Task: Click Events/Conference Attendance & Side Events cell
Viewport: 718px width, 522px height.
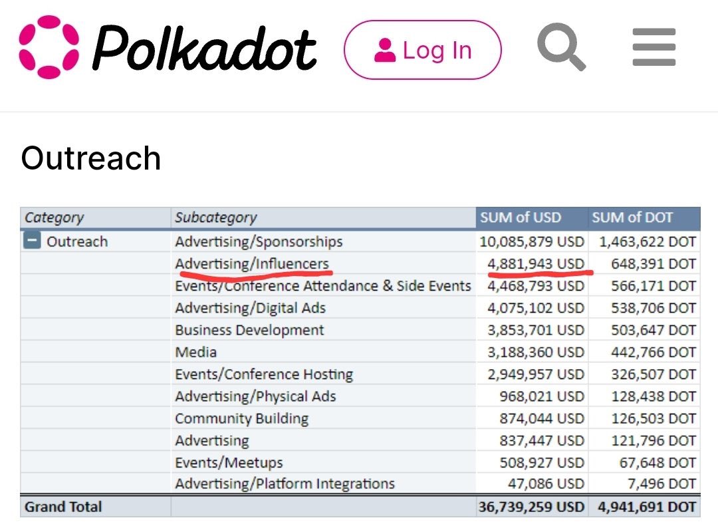Action: coord(323,286)
